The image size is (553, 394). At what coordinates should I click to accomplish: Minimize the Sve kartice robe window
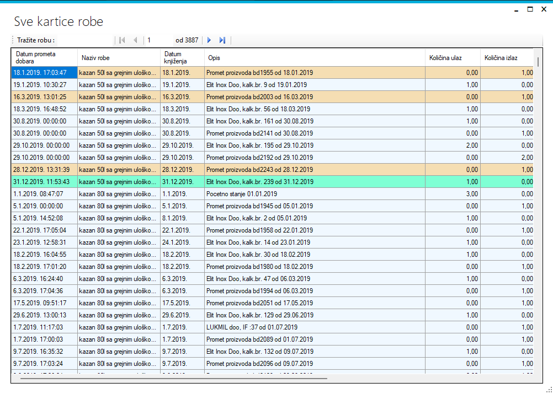(x=516, y=9)
